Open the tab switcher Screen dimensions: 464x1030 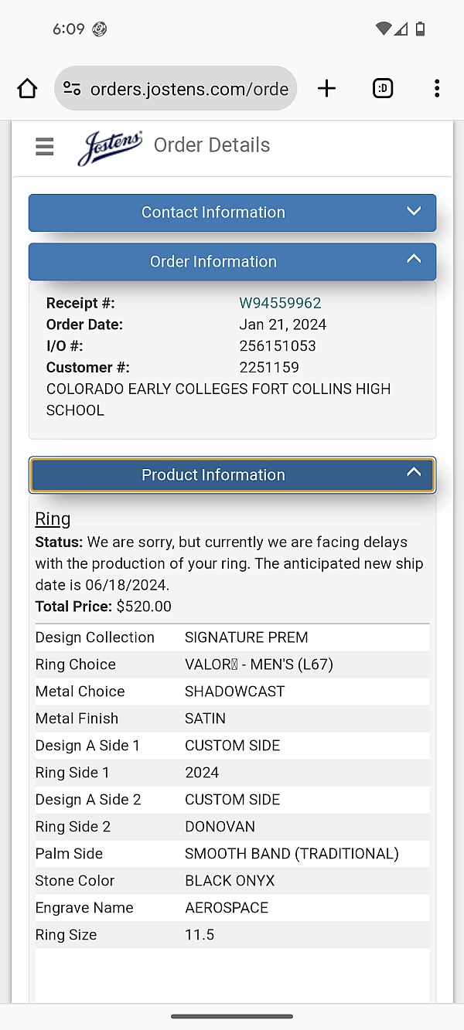coord(383,89)
